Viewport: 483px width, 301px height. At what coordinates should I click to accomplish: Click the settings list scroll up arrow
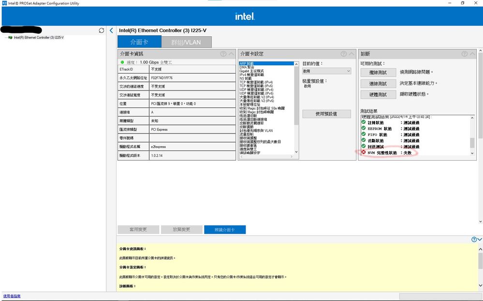[296, 64]
